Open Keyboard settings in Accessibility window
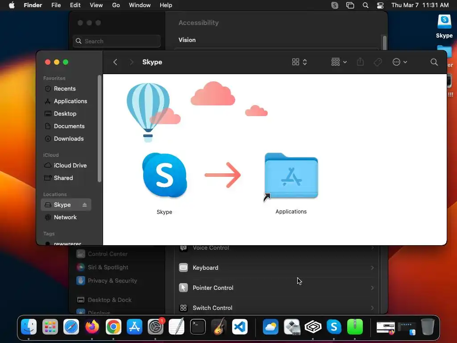 [277, 268]
